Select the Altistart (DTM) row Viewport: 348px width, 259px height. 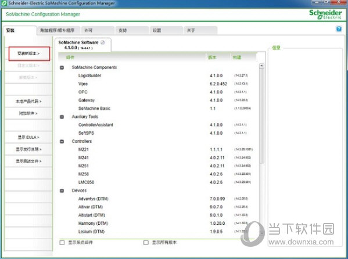point(157,215)
